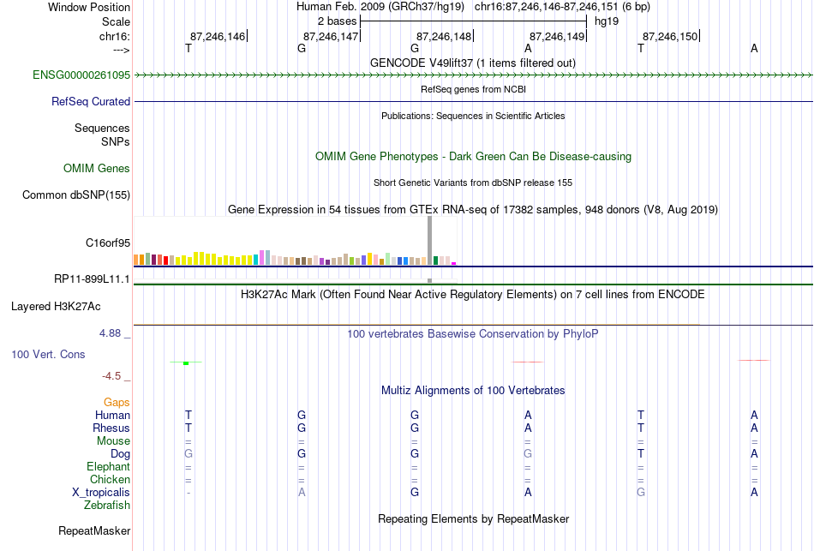This screenshot has height=551, width=814.
Task: Click the Chicken species row label
Action: point(110,479)
